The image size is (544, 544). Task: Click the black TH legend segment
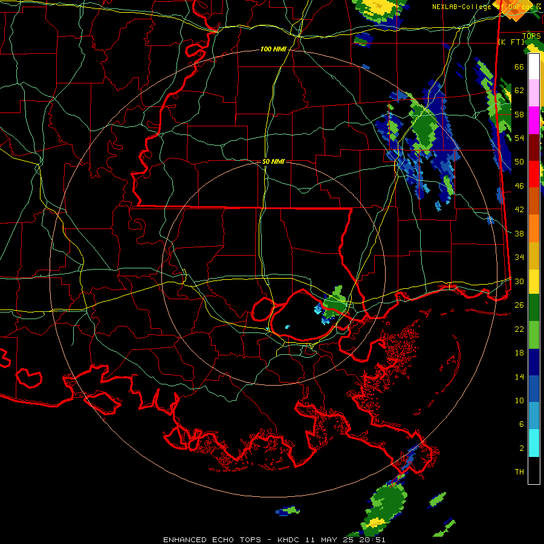pos(534,470)
